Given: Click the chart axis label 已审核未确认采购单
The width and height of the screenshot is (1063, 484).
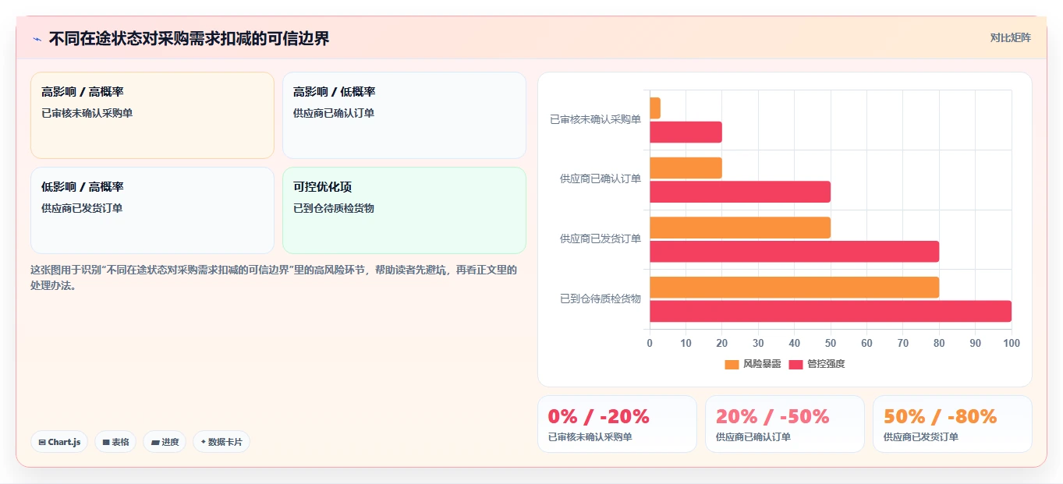Looking at the screenshot, I should tap(596, 119).
